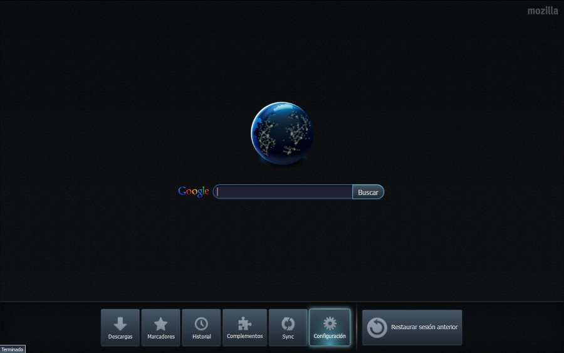This screenshot has width=564, height=353.
Task: Open Configuración gear settings button
Action: point(330,327)
